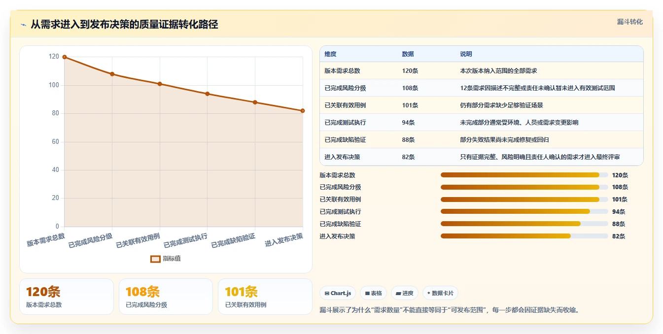The width and height of the screenshot is (663, 334).
Task: Click the description 本次版本纳入范围的全部需求
Action: click(498, 71)
